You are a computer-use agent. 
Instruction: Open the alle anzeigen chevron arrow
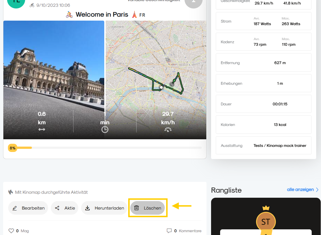pos(317,190)
